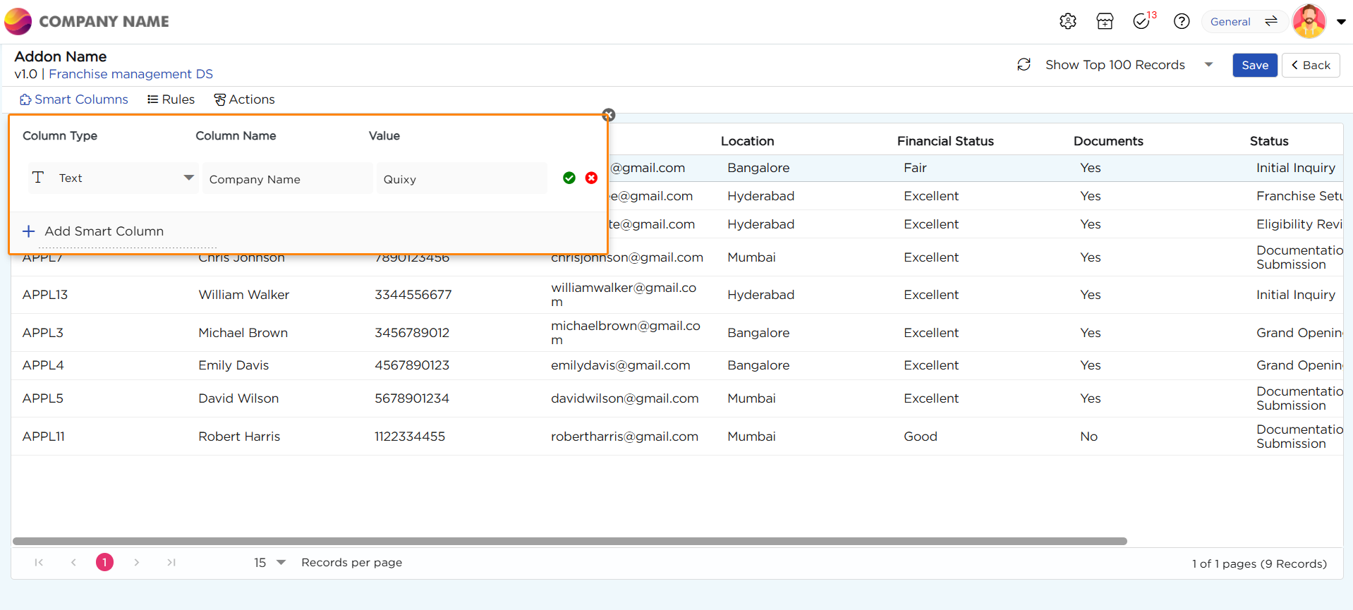
Task: Click the Back button
Action: tap(1310, 65)
